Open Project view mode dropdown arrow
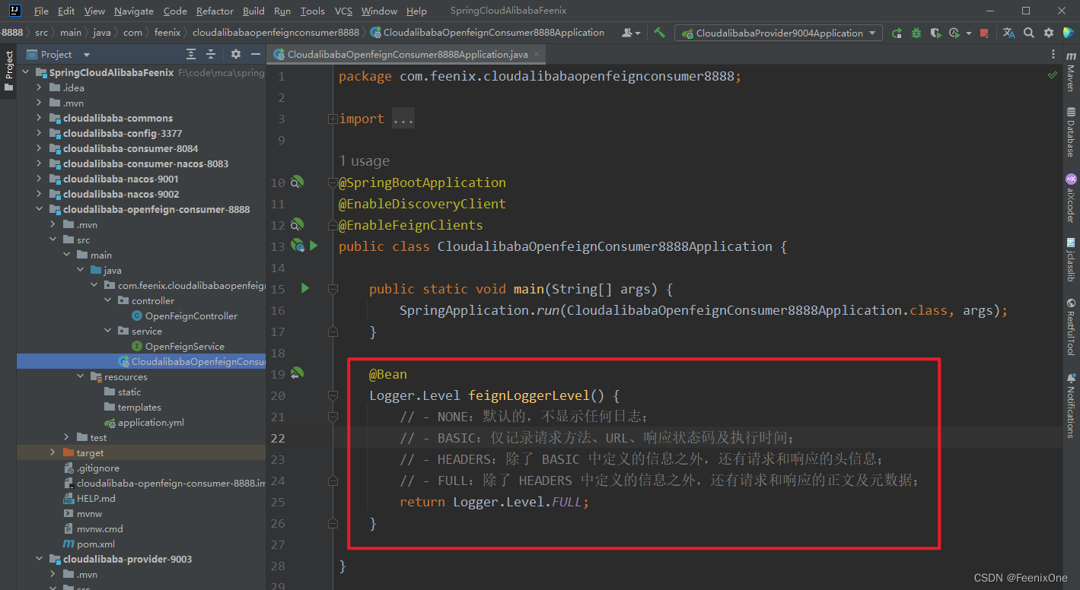 point(86,55)
